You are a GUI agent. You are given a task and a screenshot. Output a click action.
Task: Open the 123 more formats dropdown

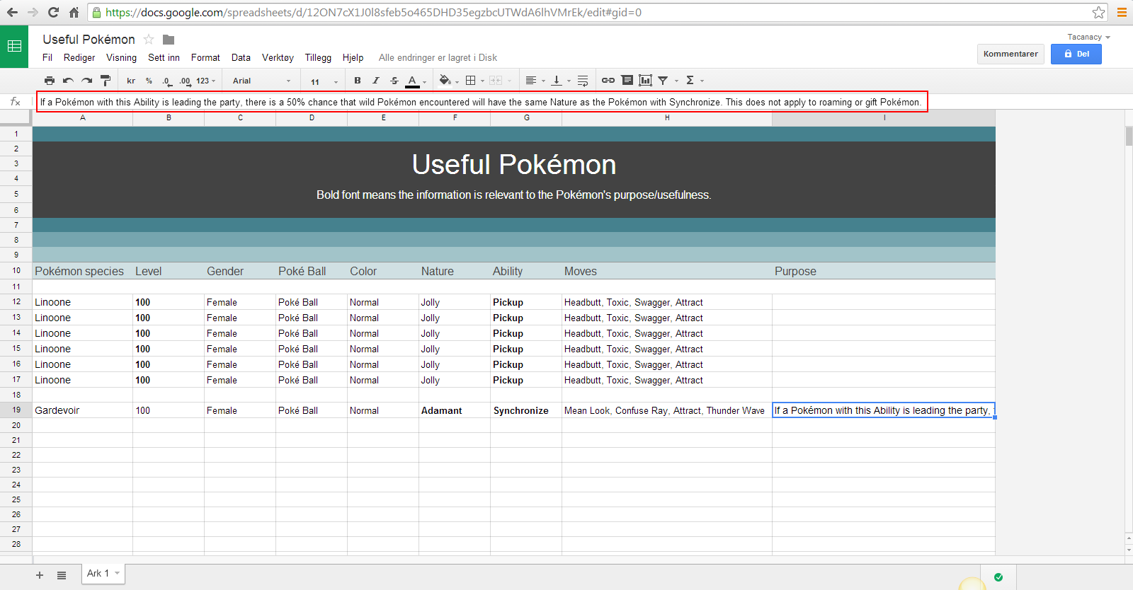tap(206, 81)
